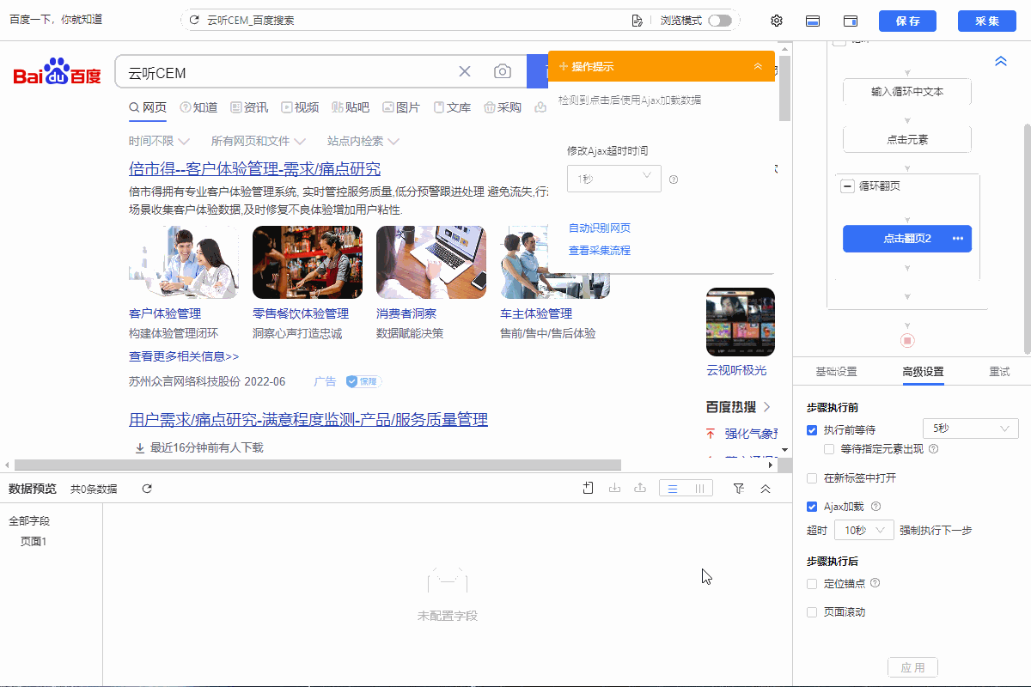Select the 点击元素 workflow step

(907, 139)
